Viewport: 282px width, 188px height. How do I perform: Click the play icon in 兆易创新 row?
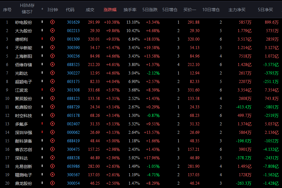point(52,166)
